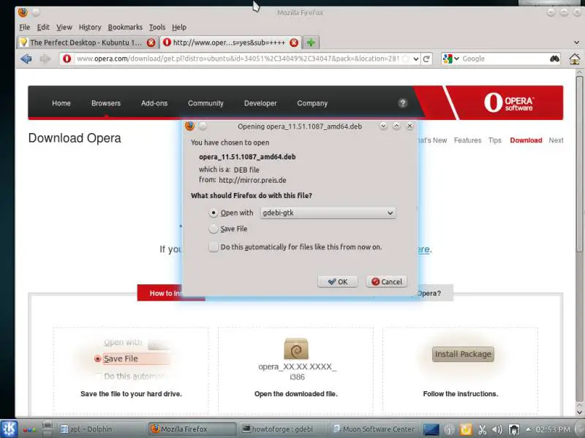Open the Company navigation link

click(312, 103)
